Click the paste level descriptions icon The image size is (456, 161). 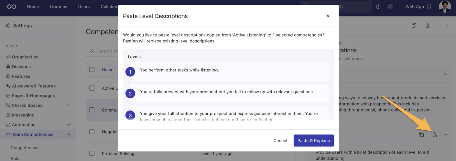point(435,135)
